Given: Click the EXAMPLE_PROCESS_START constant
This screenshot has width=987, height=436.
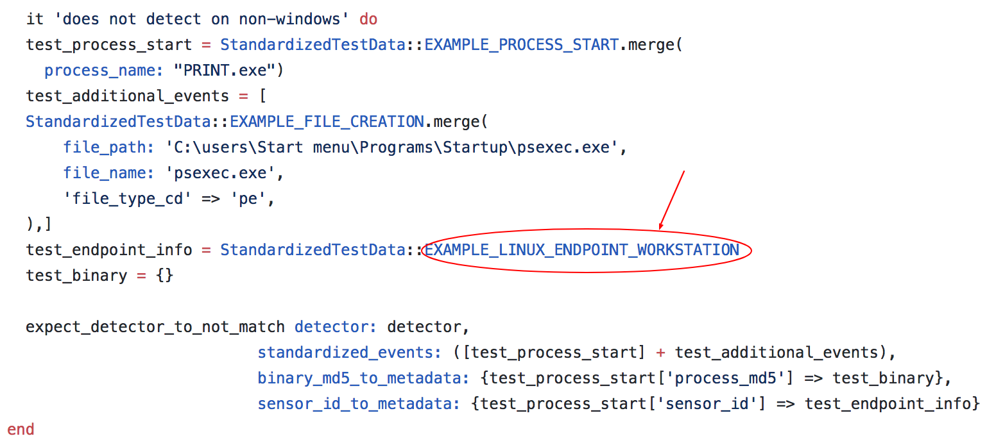Looking at the screenshot, I should coord(521,45).
